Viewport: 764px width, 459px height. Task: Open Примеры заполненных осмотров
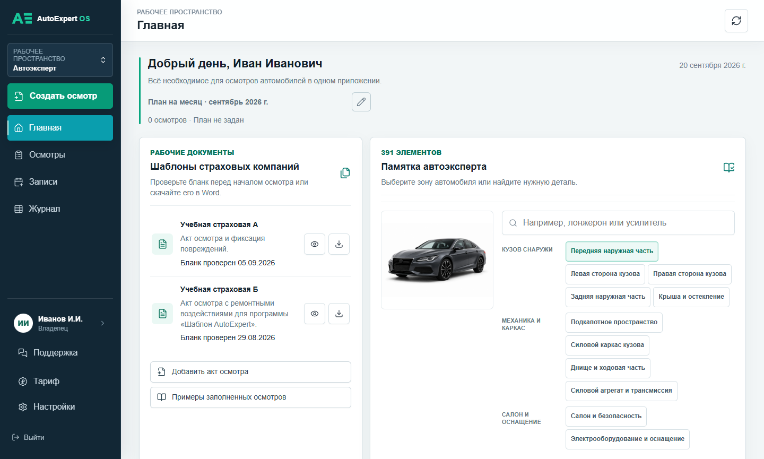pyautogui.click(x=250, y=397)
